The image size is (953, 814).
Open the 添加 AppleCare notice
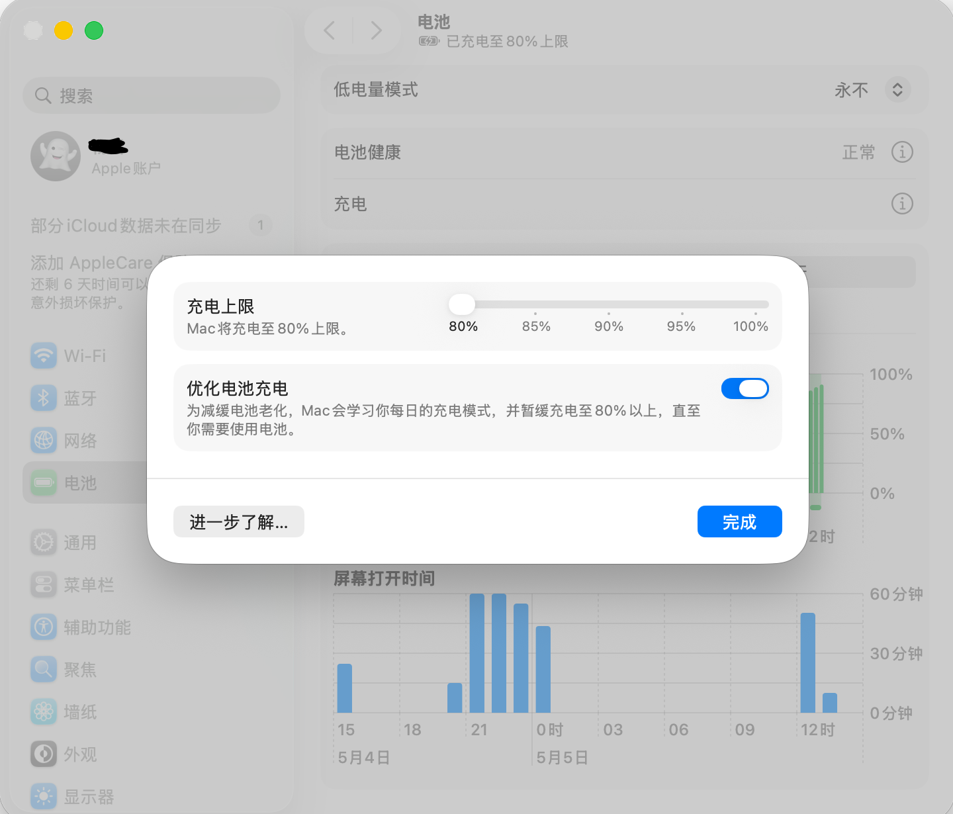(x=89, y=283)
